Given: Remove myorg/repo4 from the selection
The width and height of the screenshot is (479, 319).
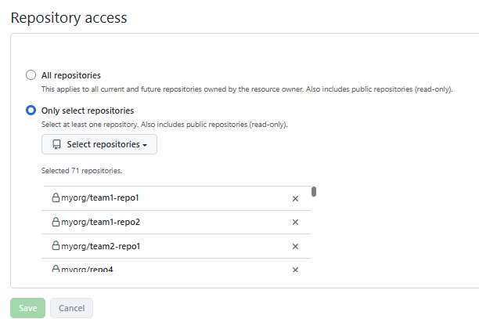Looking at the screenshot, I should pyautogui.click(x=295, y=270).
